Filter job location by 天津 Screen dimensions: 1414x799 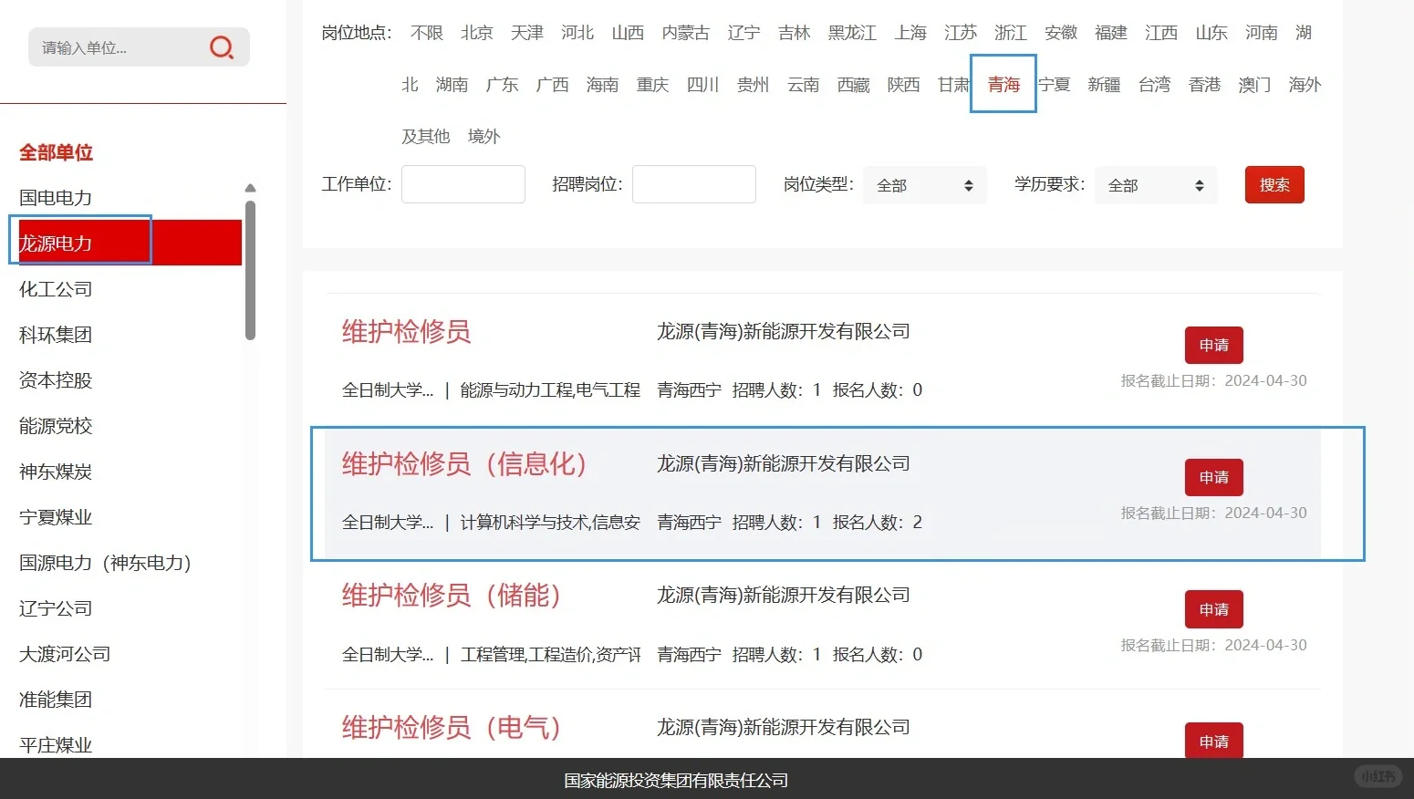click(x=527, y=33)
